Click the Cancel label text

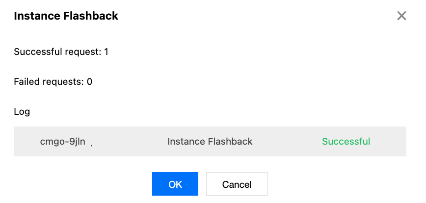(237, 184)
